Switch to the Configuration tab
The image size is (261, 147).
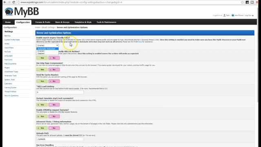click(23, 22)
